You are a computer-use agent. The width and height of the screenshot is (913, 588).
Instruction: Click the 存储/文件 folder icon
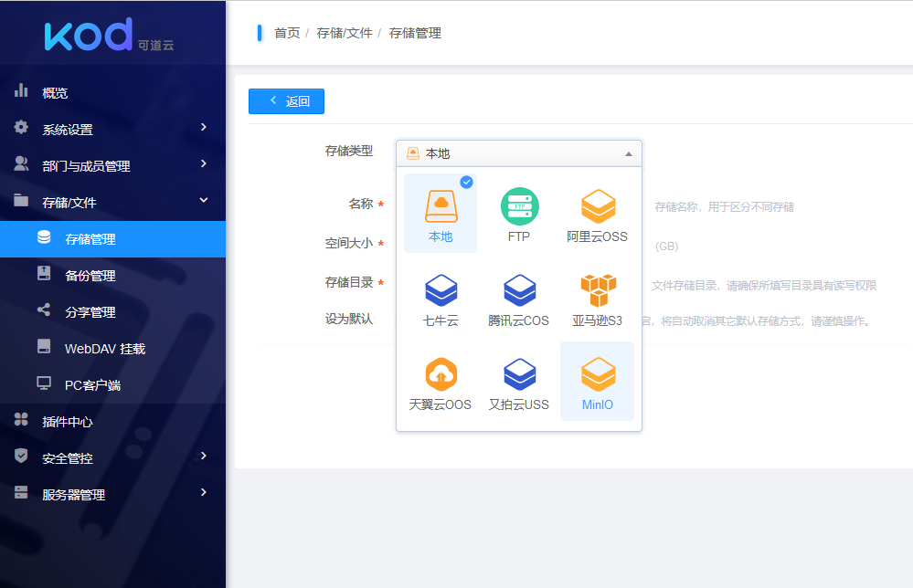point(21,201)
